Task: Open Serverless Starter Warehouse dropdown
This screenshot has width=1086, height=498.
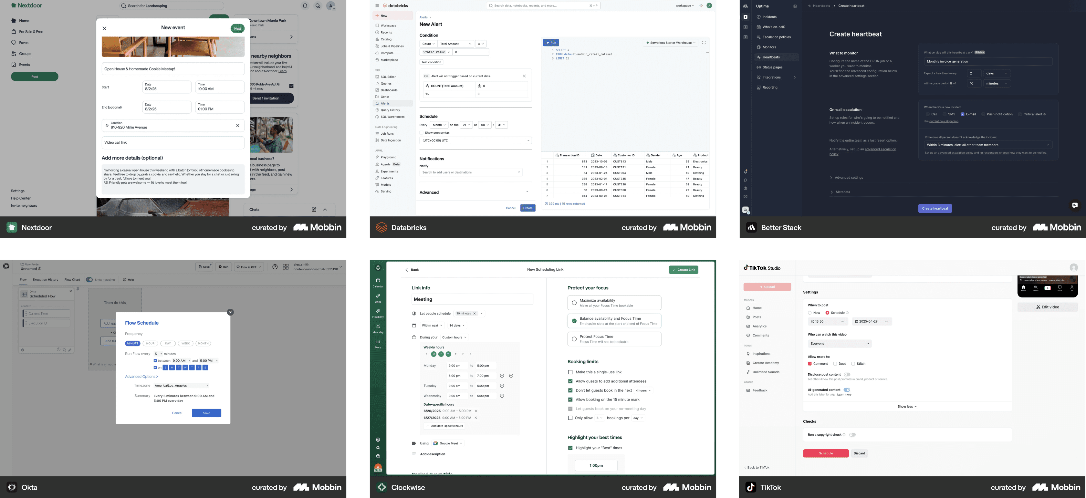Action: [x=670, y=43]
